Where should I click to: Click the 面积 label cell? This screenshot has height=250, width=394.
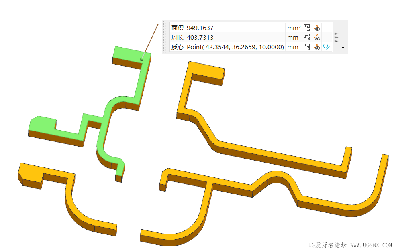pos(178,28)
